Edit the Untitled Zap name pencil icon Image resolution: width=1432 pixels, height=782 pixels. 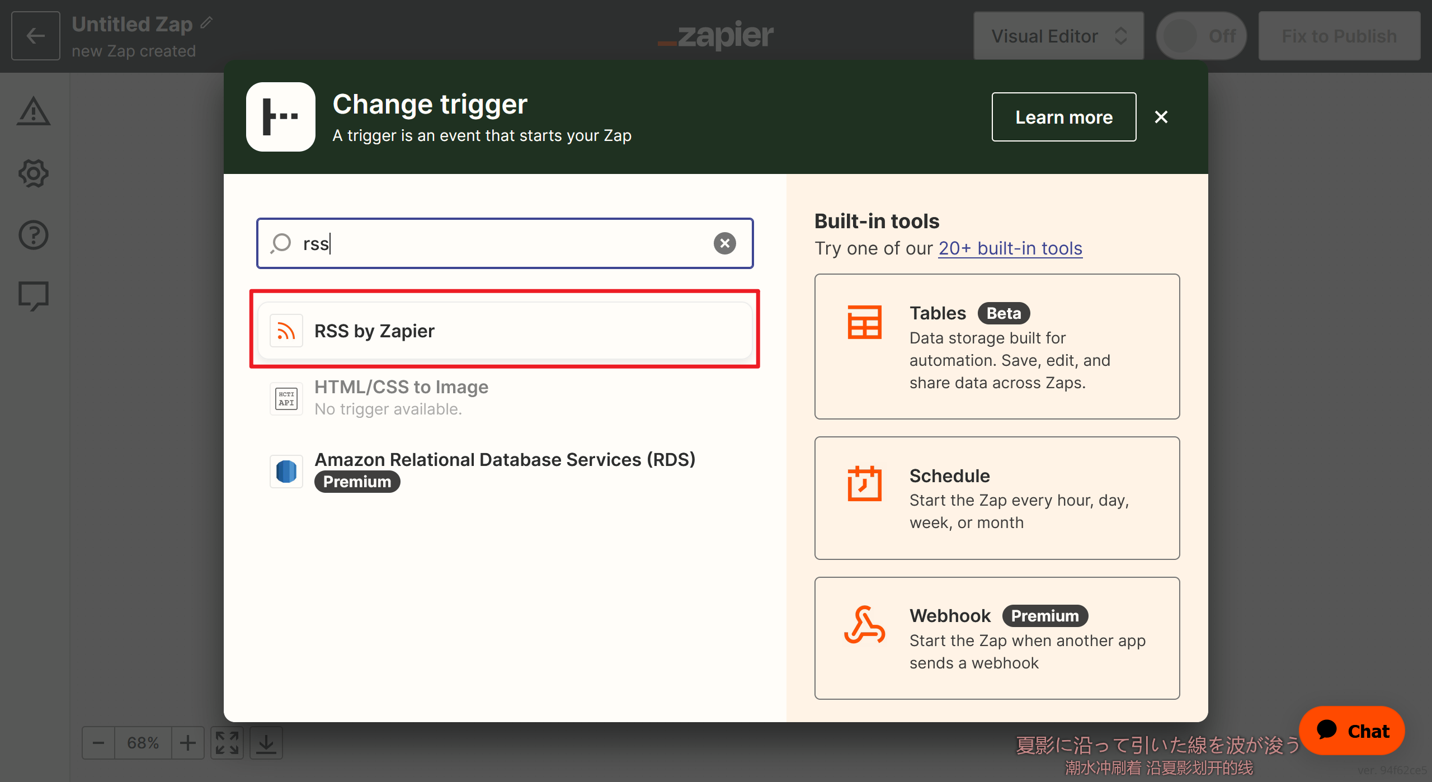(x=207, y=22)
